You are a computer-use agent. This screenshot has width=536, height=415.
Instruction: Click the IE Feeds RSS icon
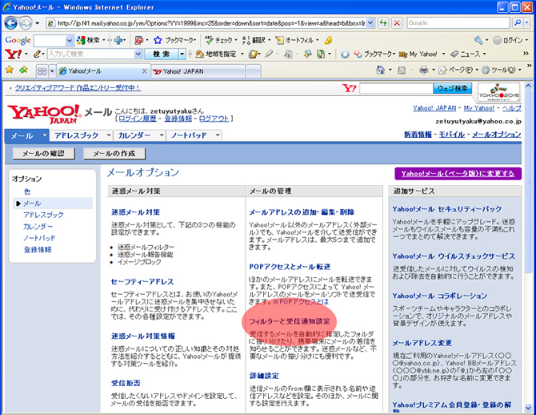402,71
